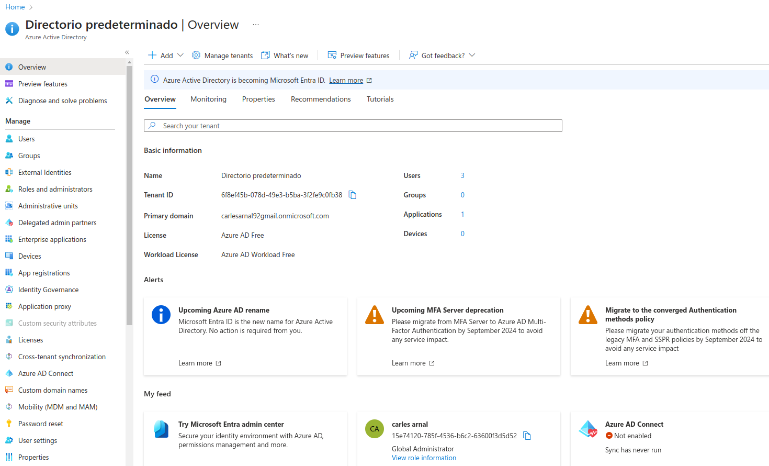Screen dimensions: 769x466
Task: Switch to the Recommendations tab
Action: [x=321, y=99]
